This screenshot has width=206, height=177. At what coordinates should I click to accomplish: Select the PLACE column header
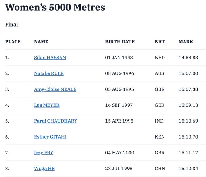13,42
